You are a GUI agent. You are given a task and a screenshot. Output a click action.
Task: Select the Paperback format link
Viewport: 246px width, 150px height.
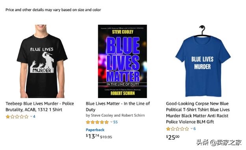95,130
